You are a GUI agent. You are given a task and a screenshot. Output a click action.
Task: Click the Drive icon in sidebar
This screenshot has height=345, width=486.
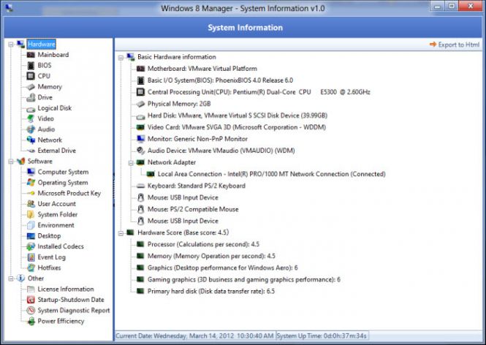pyautogui.click(x=31, y=97)
